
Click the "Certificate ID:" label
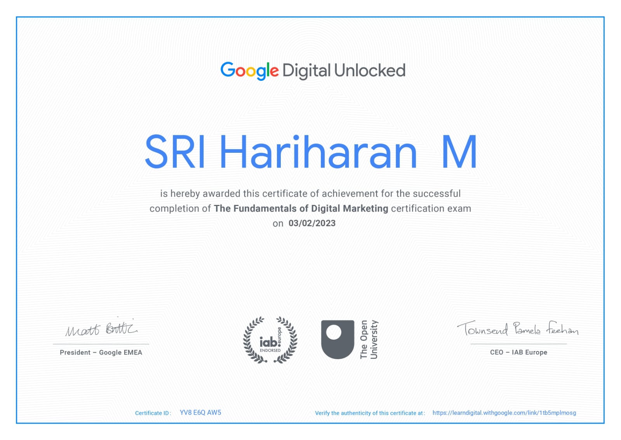point(153,413)
